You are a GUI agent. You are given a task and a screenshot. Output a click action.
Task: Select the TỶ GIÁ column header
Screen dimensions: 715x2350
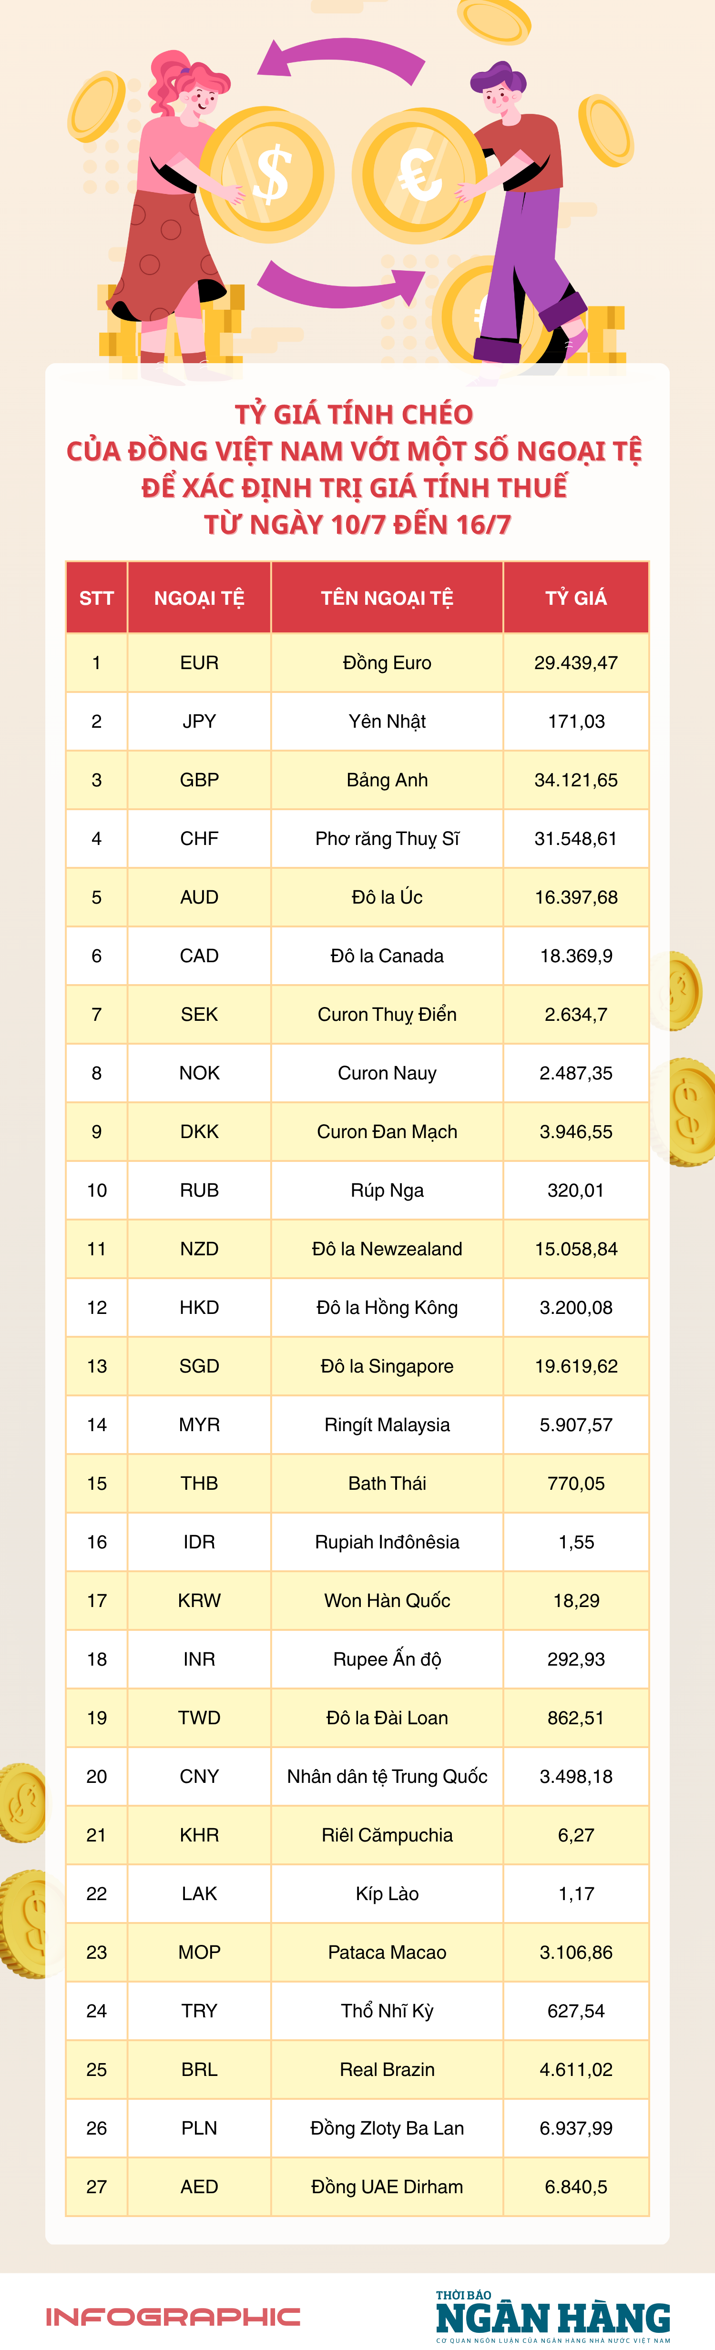pos(575,599)
